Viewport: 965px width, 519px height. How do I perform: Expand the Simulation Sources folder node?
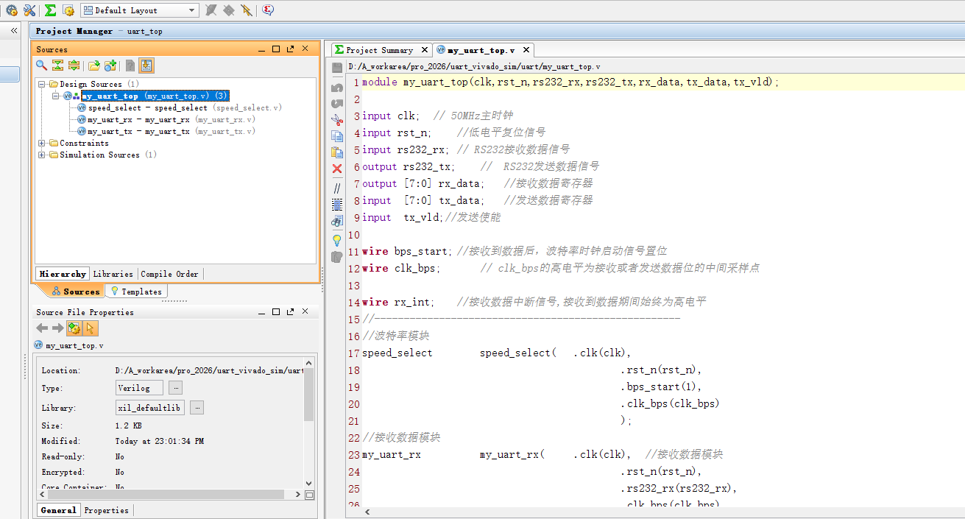coord(42,155)
